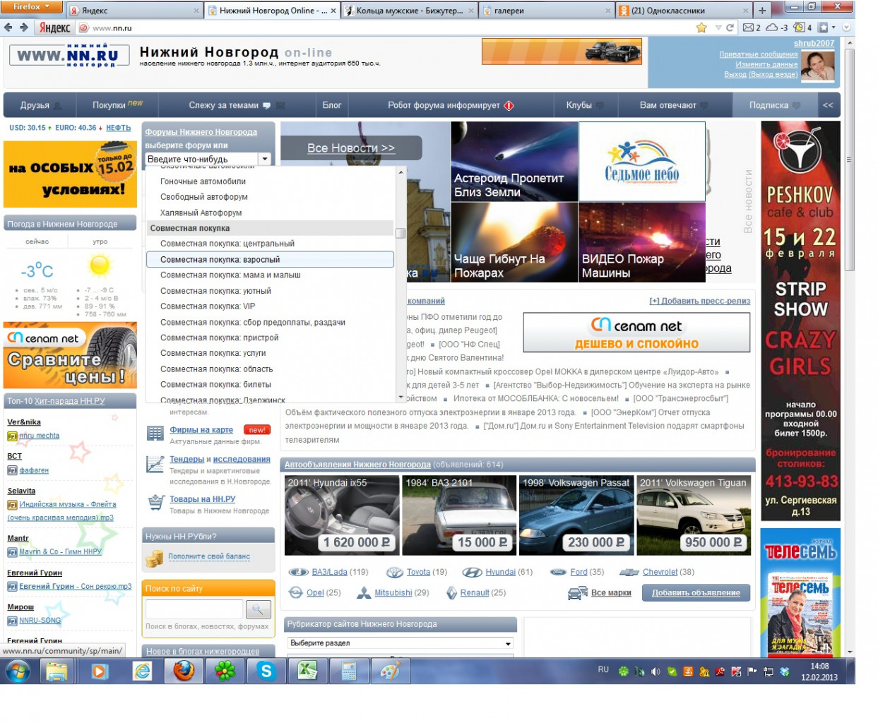Viewport: 878px width, 723px height.
Task: Open the Все Новости >> link
Action: point(351,148)
